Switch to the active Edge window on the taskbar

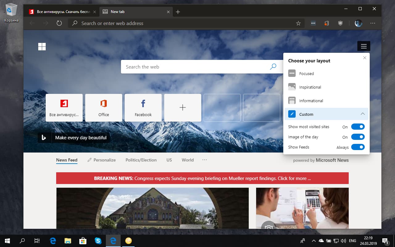pyautogui.click(x=113, y=241)
